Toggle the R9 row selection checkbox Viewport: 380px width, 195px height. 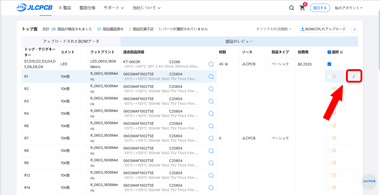329,163
